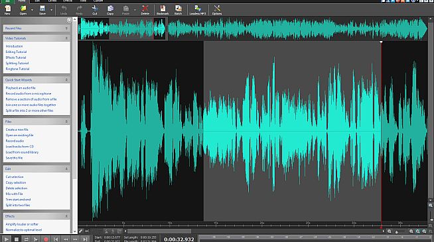Screen dimensions: 434x242
Task: Click Record audio from a microphone
Action: point(29,93)
